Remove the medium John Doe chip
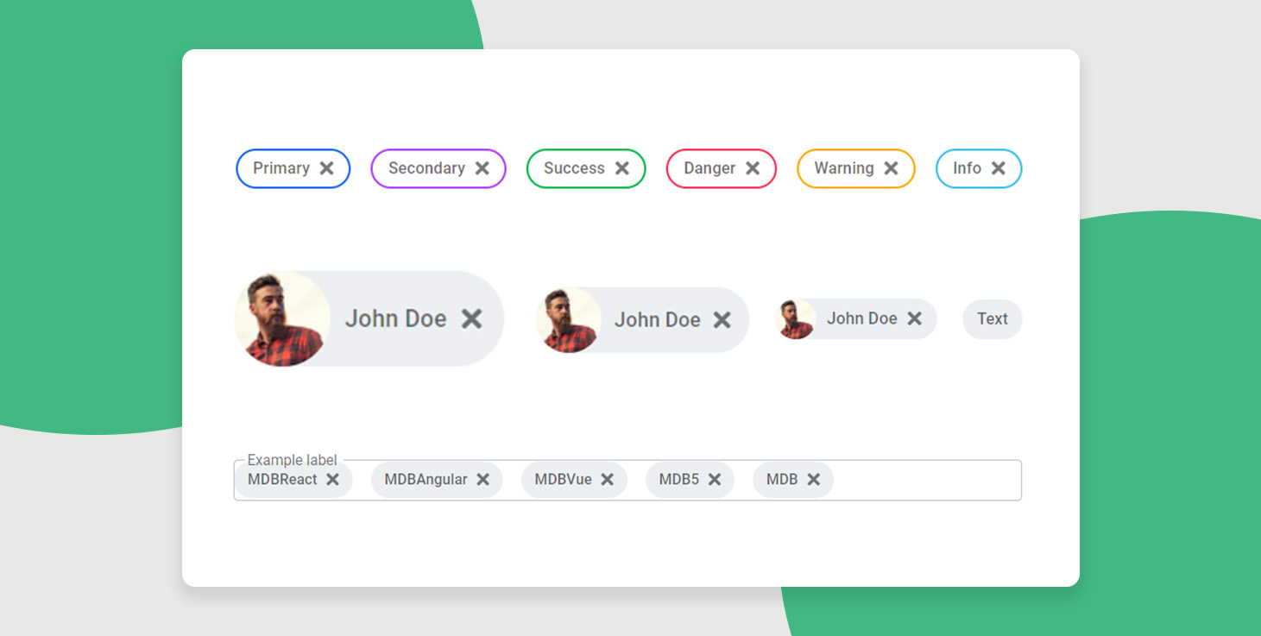Screen dimensions: 1261x636 722,320
